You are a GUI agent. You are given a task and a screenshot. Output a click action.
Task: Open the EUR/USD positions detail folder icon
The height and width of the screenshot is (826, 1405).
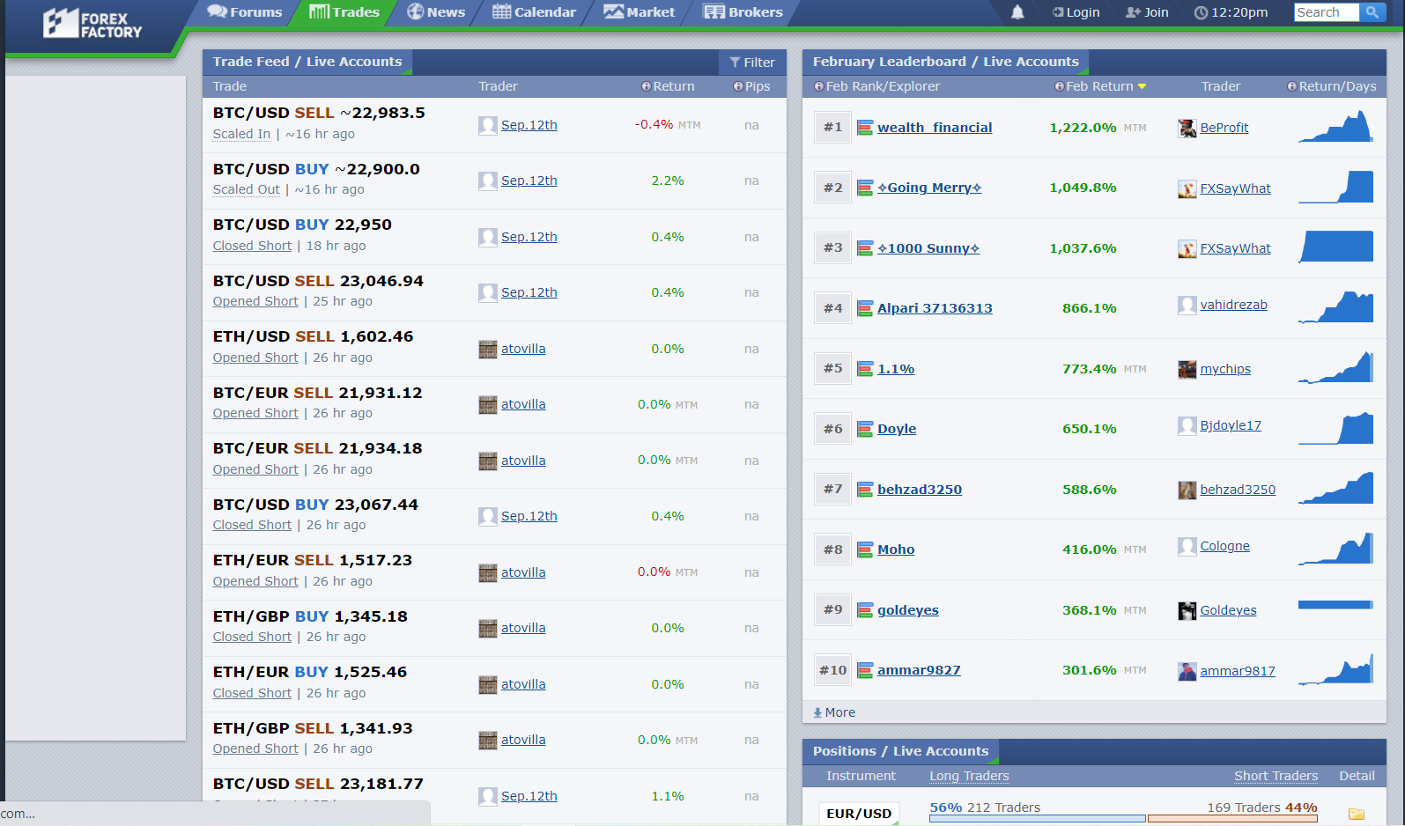coord(1356,814)
